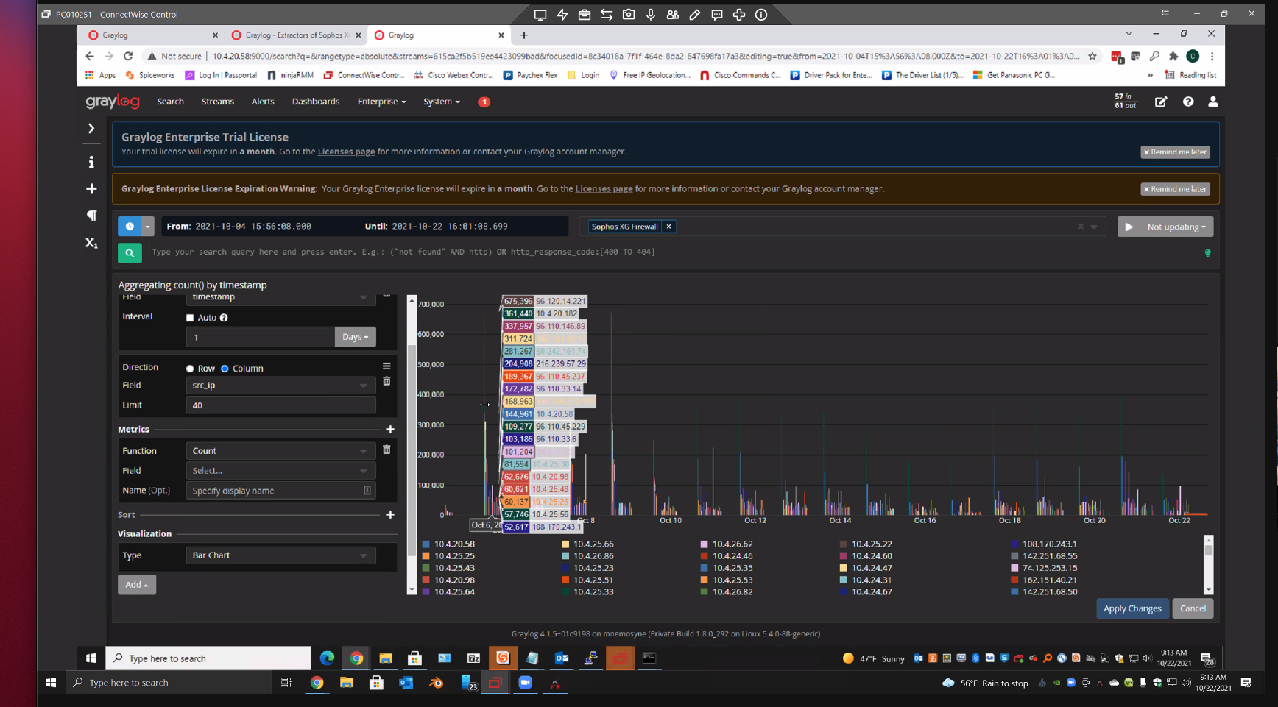Take a screenshot with the camera toolbar icon
Screen dimensions: 1278x707
[x=629, y=14]
